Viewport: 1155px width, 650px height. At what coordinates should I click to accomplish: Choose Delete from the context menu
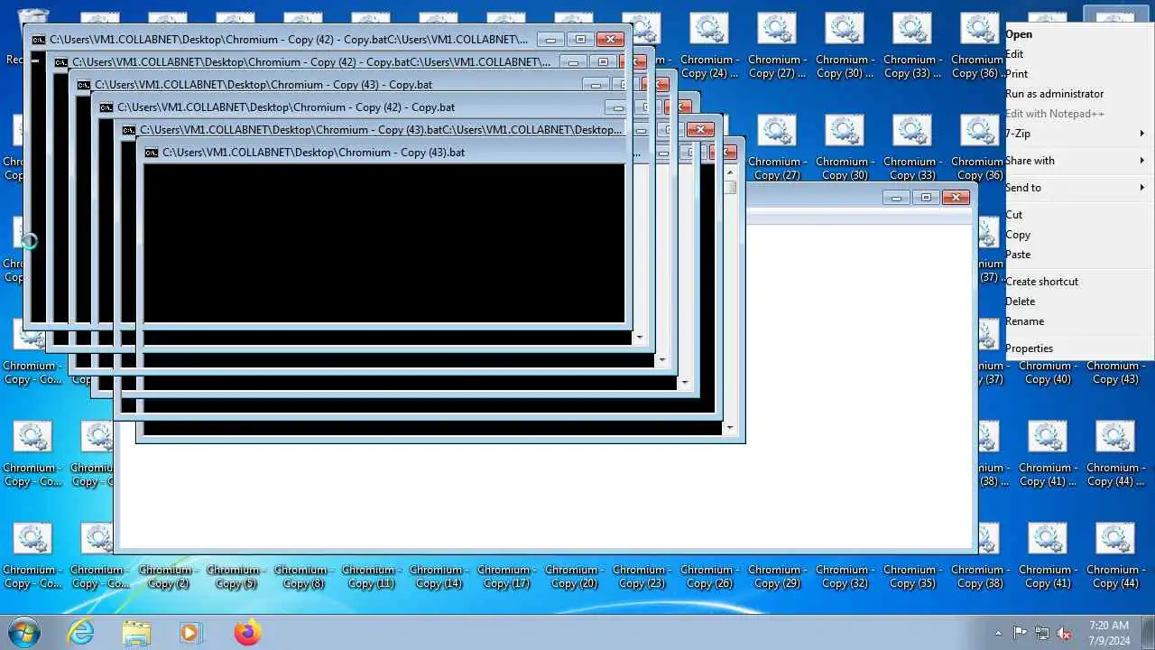click(1020, 302)
